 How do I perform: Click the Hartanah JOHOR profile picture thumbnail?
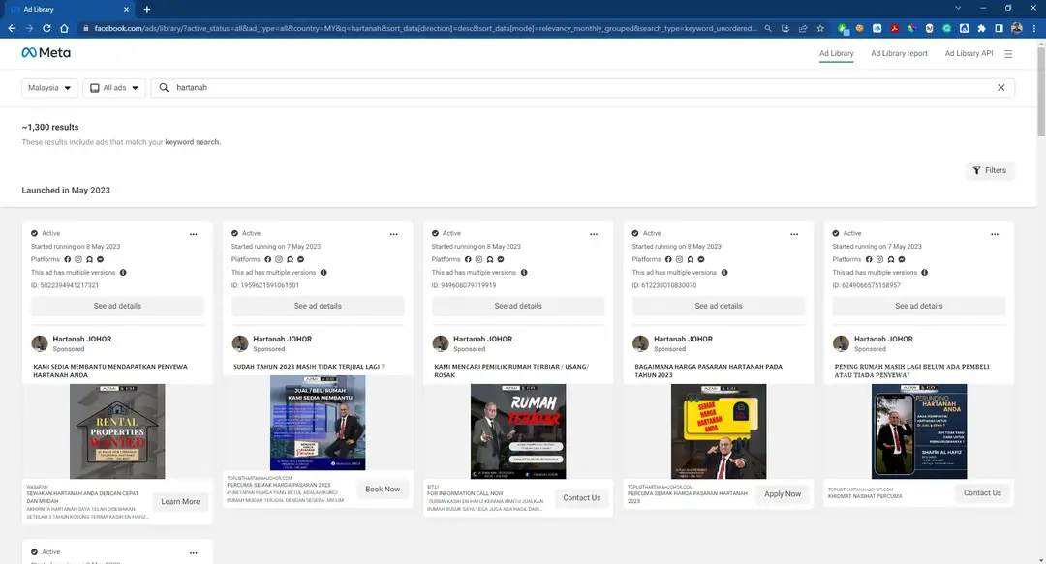(x=40, y=343)
